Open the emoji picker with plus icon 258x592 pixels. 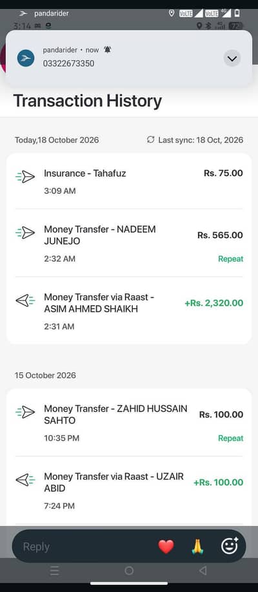pos(230,546)
